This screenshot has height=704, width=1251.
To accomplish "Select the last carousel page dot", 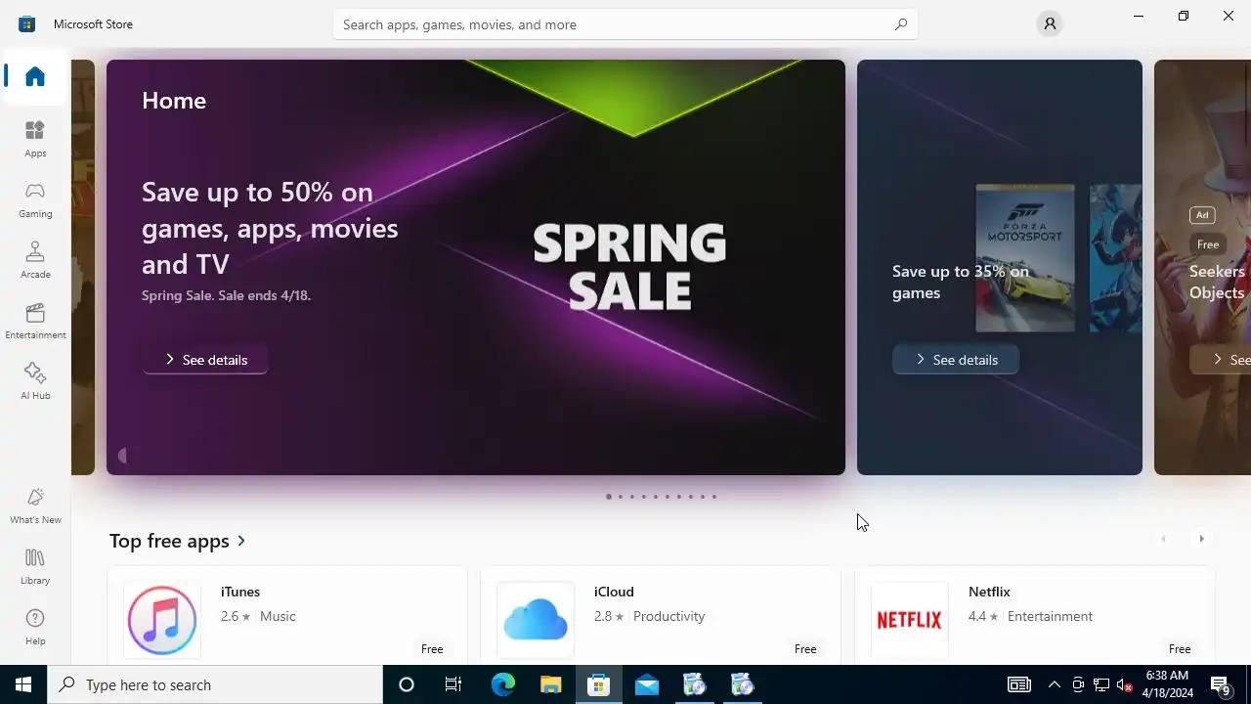I will [714, 497].
